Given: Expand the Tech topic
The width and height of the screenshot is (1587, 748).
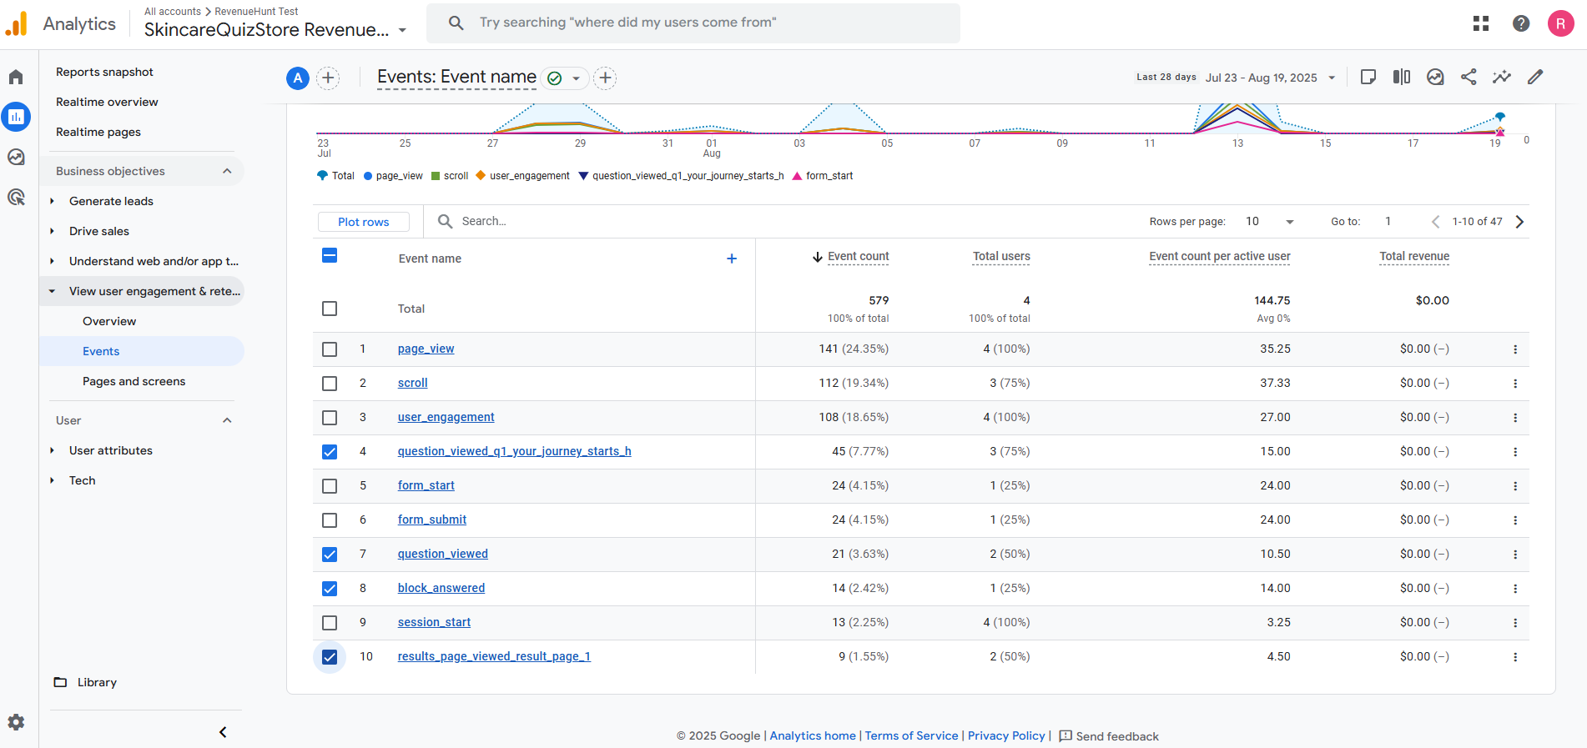Looking at the screenshot, I should click(x=52, y=480).
